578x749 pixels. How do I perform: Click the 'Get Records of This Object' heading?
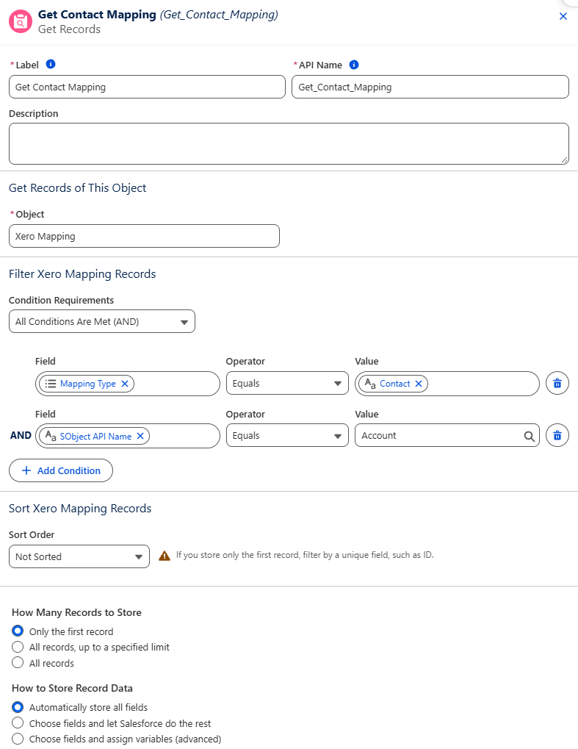[x=77, y=187]
